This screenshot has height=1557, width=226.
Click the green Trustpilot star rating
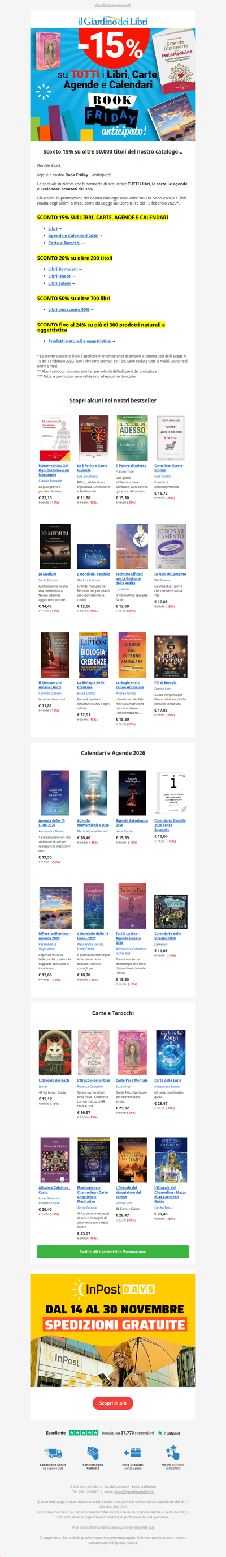[x=83, y=1432]
